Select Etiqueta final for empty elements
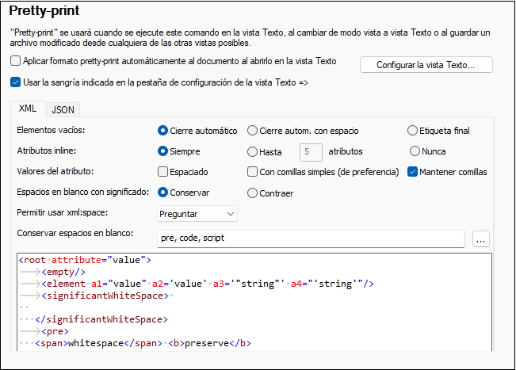This screenshot has height=370, width=516. pos(413,131)
